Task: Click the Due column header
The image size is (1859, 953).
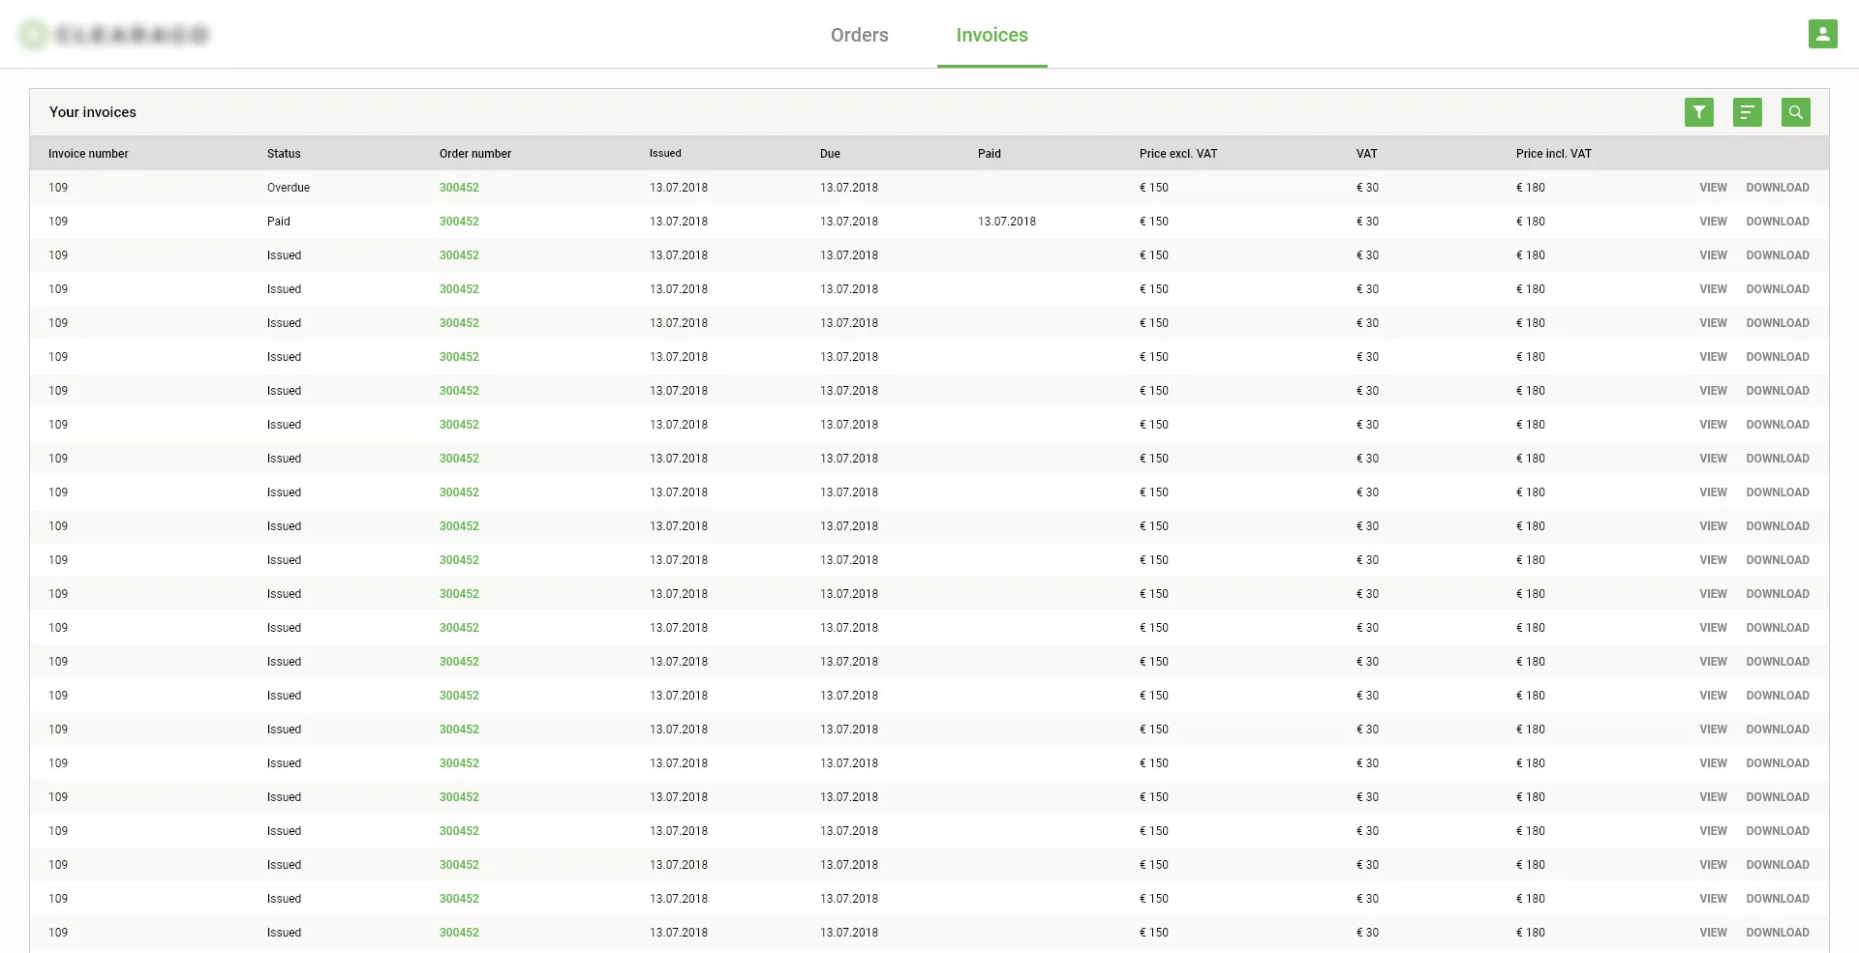Action: [x=830, y=154]
